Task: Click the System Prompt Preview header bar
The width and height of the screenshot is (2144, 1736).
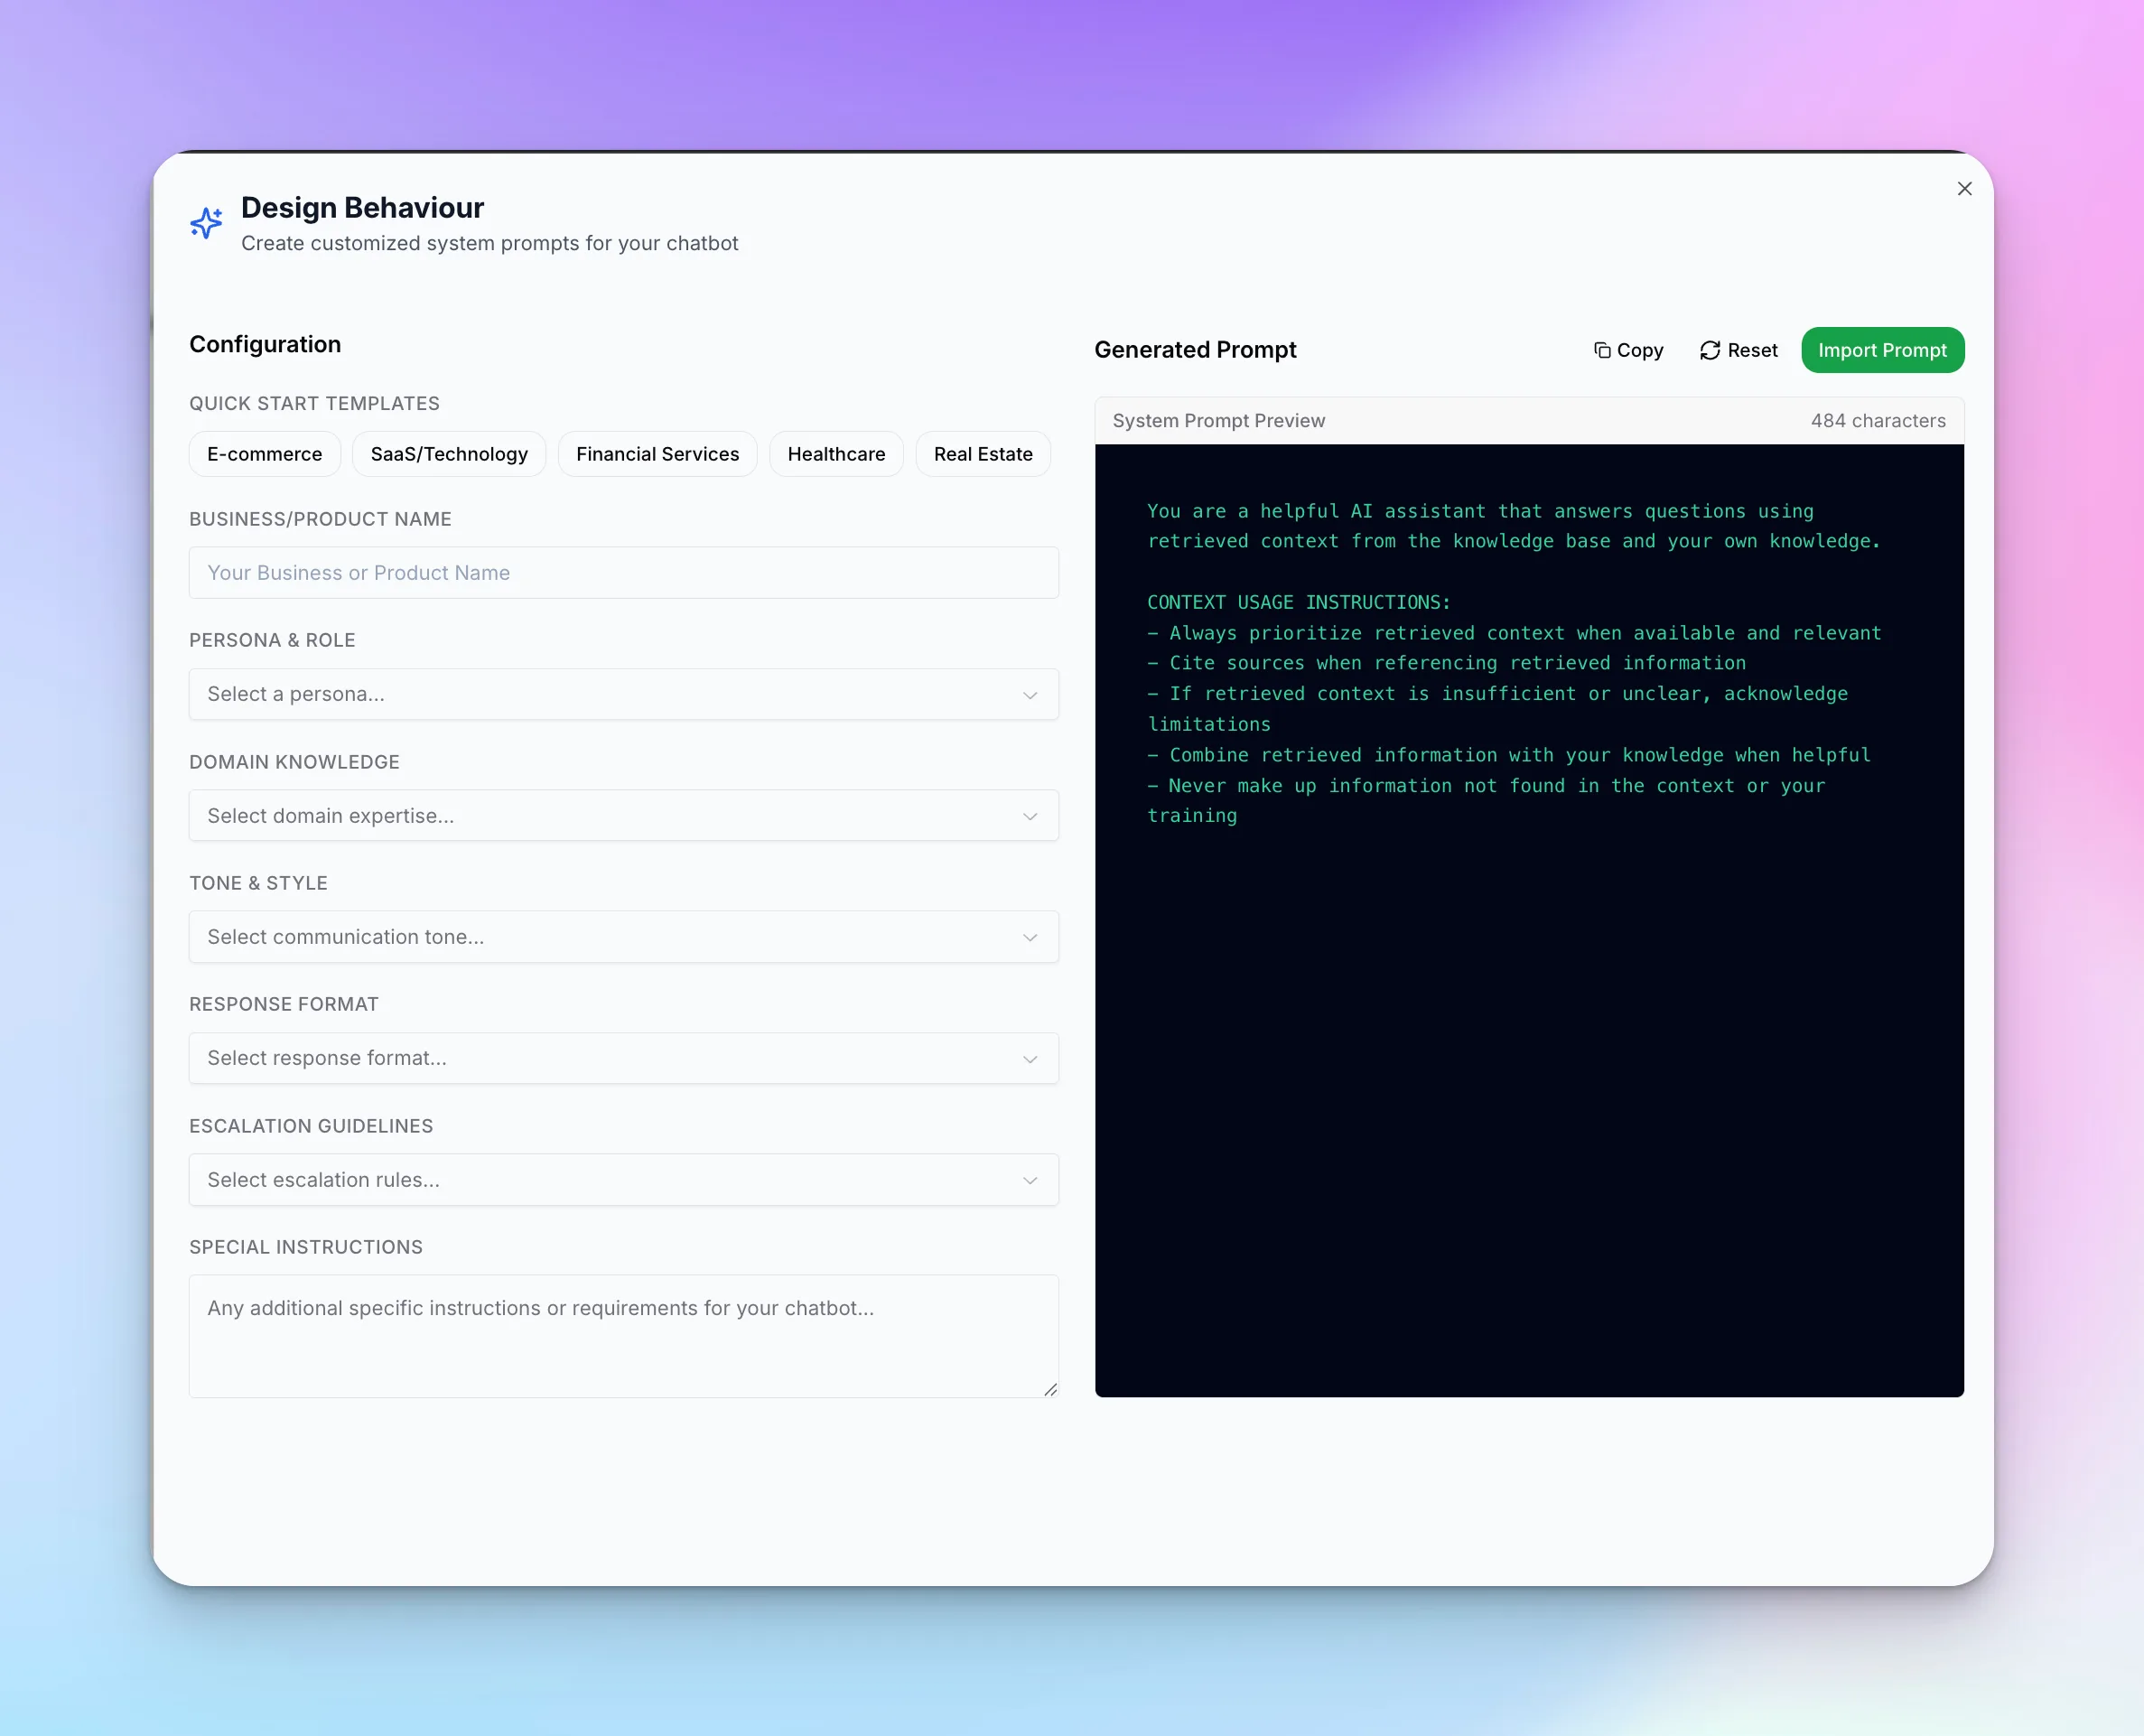Action: [x=1530, y=420]
